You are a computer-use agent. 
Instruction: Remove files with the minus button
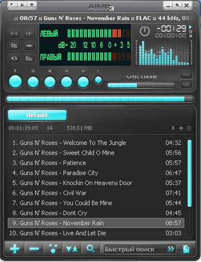click(35, 249)
